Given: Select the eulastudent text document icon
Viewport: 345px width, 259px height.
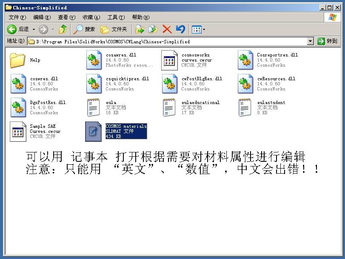Looking at the screenshot, I should pyautogui.click(x=245, y=107).
